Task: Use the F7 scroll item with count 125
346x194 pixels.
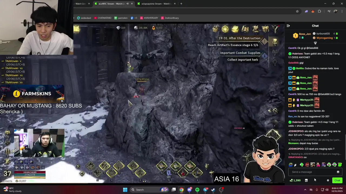Action: [x=176, y=166]
